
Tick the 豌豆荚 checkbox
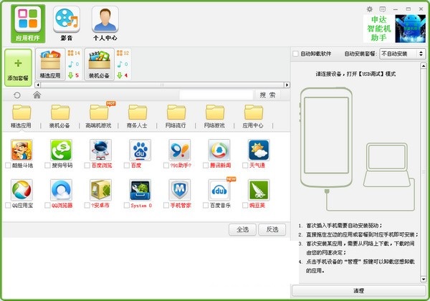245,206
